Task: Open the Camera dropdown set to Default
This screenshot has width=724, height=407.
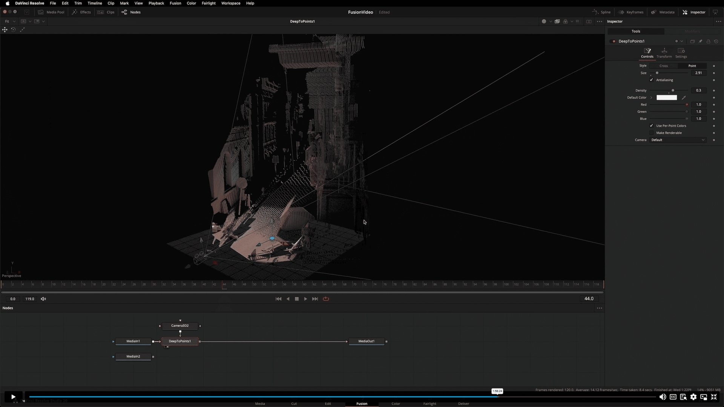Action: [678, 140]
